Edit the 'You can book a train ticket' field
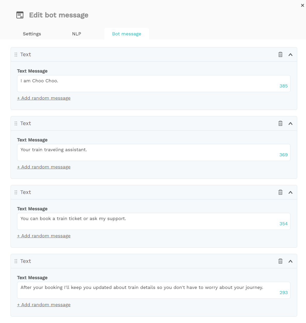306x323 pixels. tap(154, 221)
